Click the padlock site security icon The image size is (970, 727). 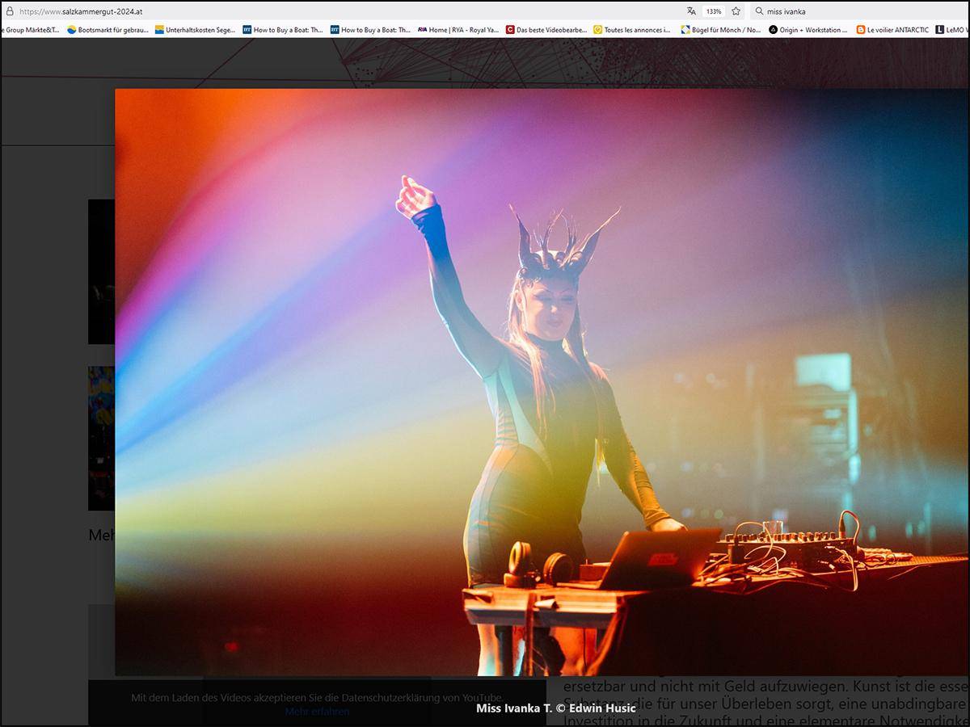pos(10,11)
